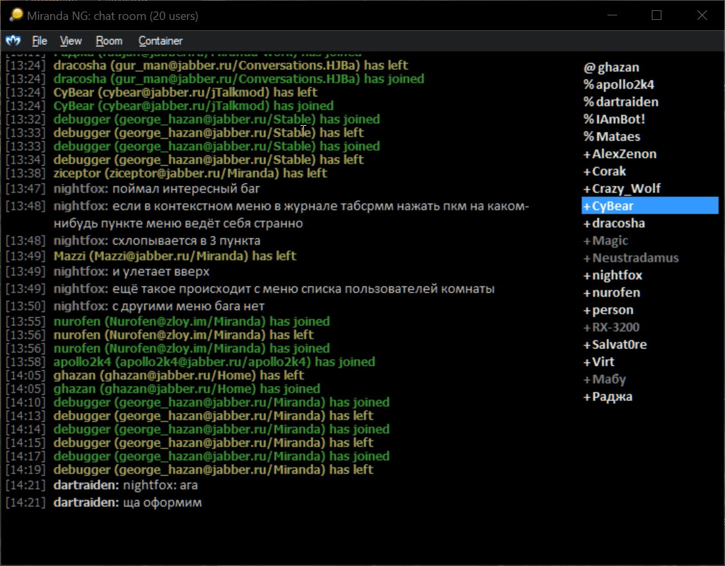Select user Virt in the user list
Image resolution: width=725 pixels, height=566 pixels.
coord(598,362)
